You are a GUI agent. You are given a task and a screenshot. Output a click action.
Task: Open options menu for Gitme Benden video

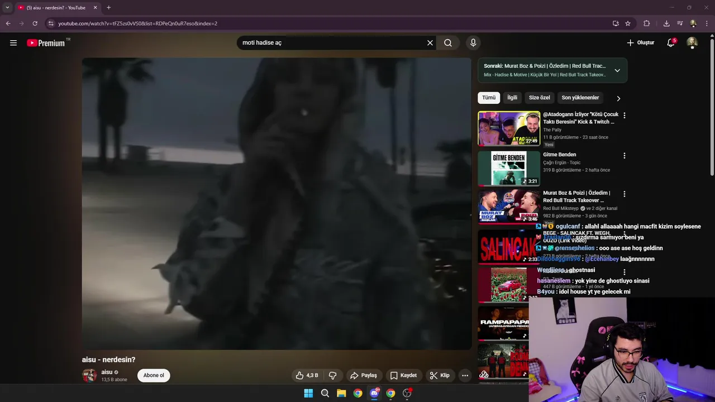[x=625, y=156]
